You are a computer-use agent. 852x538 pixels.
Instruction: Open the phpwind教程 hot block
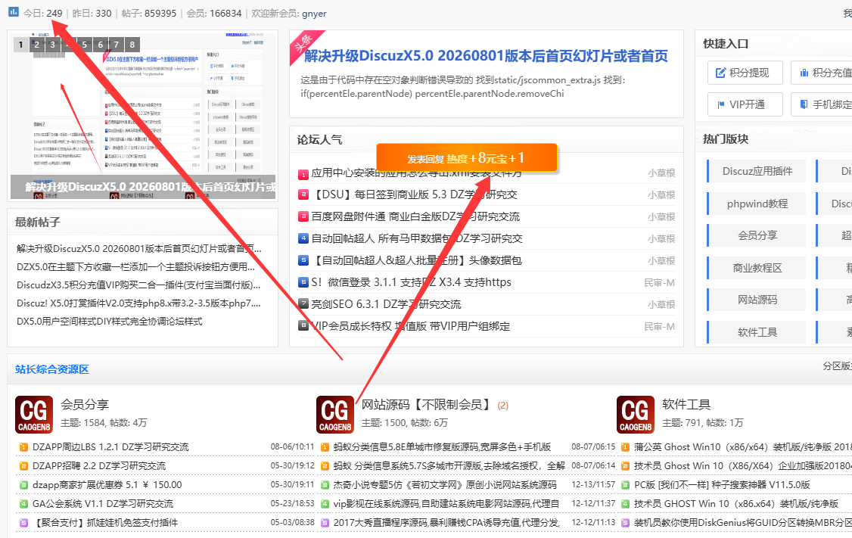tap(757, 204)
